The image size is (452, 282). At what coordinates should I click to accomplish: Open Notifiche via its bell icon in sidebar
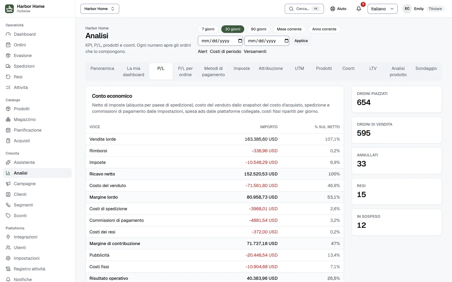click(x=8, y=279)
